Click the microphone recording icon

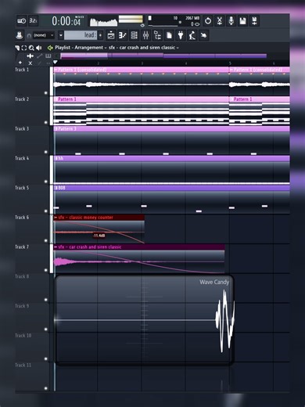coord(231,21)
